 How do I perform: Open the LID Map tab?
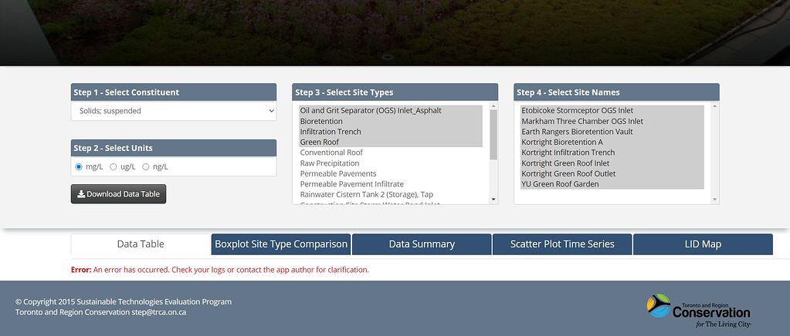click(x=703, y=244)
